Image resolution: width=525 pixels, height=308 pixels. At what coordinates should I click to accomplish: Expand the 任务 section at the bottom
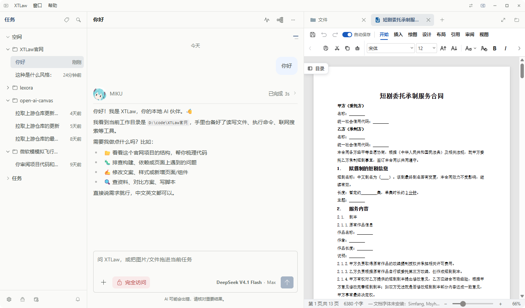(8, 178)
